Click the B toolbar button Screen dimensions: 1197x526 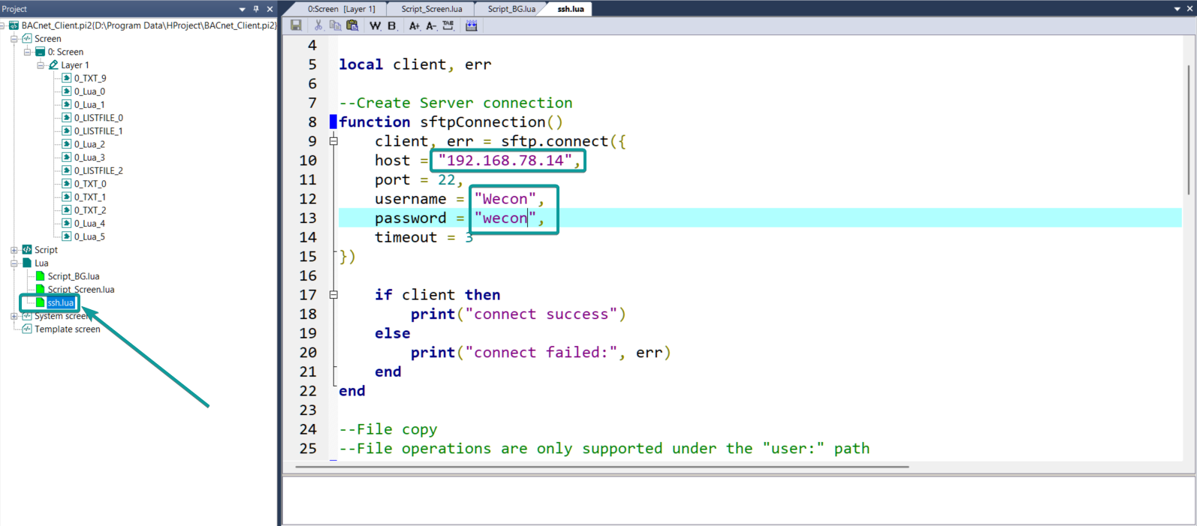[x=392, y=26]
